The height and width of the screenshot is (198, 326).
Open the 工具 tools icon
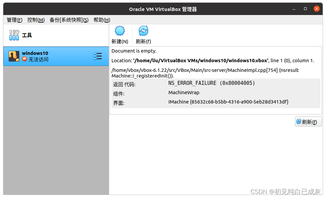tap(14, 35)
